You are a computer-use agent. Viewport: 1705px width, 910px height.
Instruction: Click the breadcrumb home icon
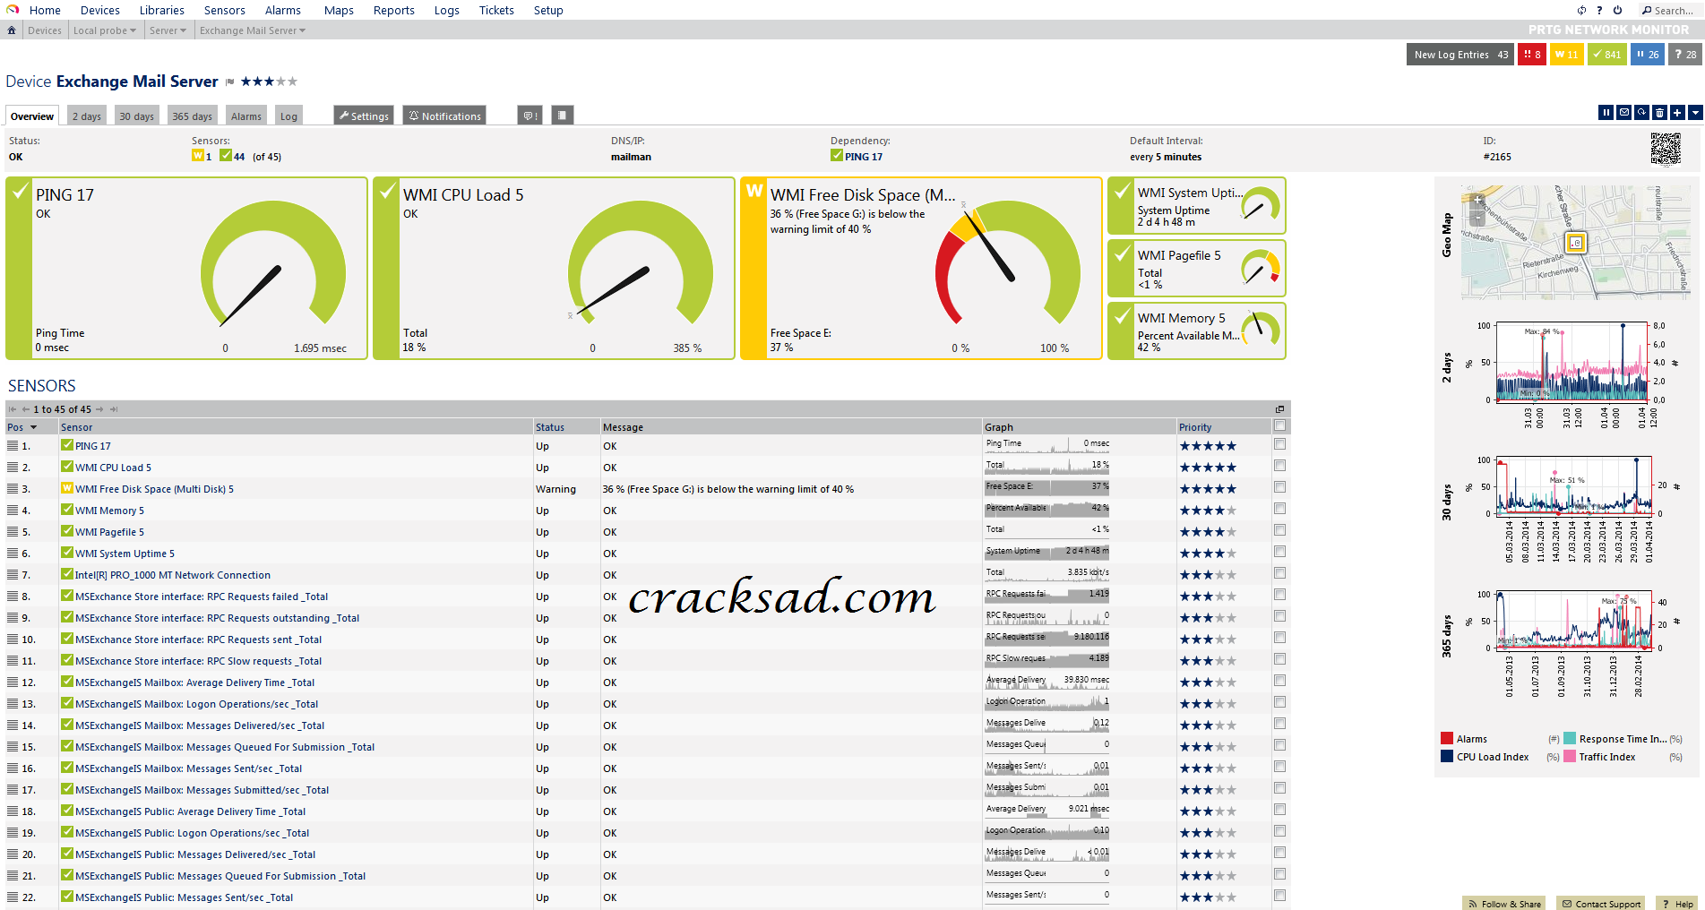pos(12,30)
